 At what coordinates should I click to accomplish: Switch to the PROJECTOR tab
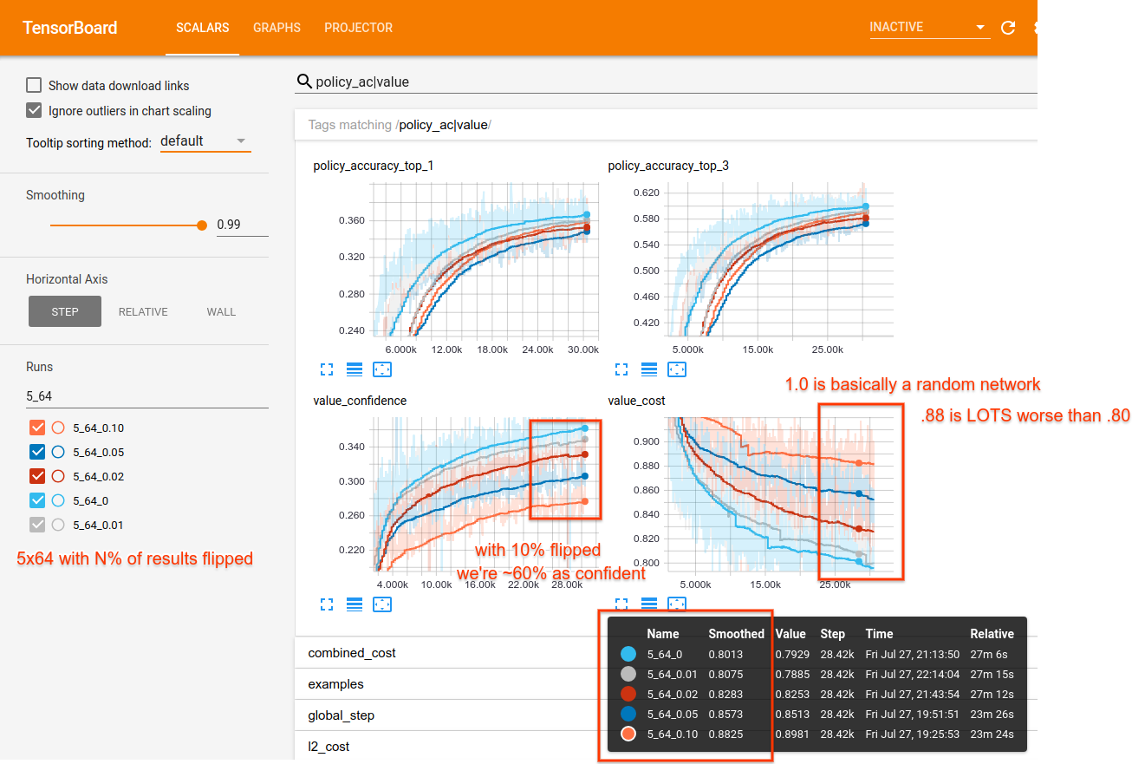click(358, 27)
